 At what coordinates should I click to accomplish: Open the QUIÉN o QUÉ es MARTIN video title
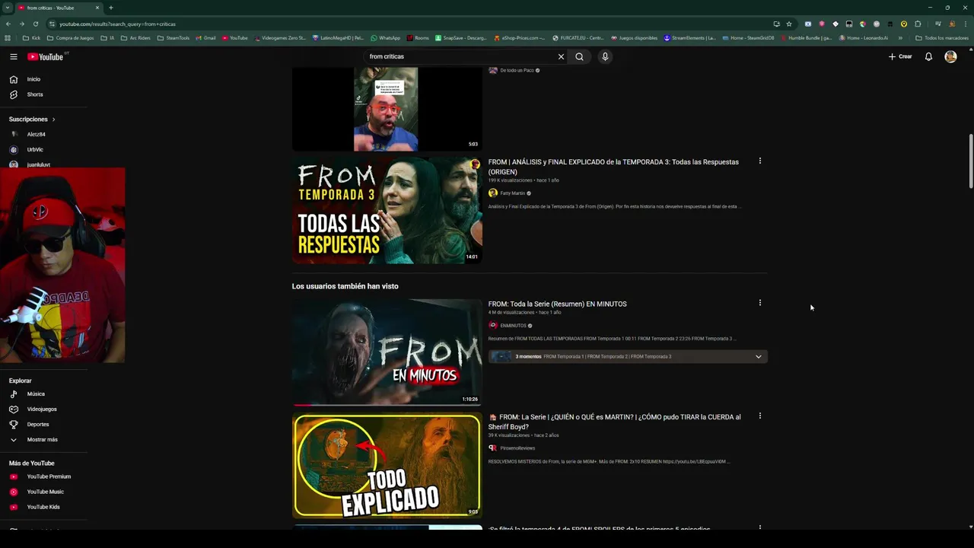tap(614, 422)
